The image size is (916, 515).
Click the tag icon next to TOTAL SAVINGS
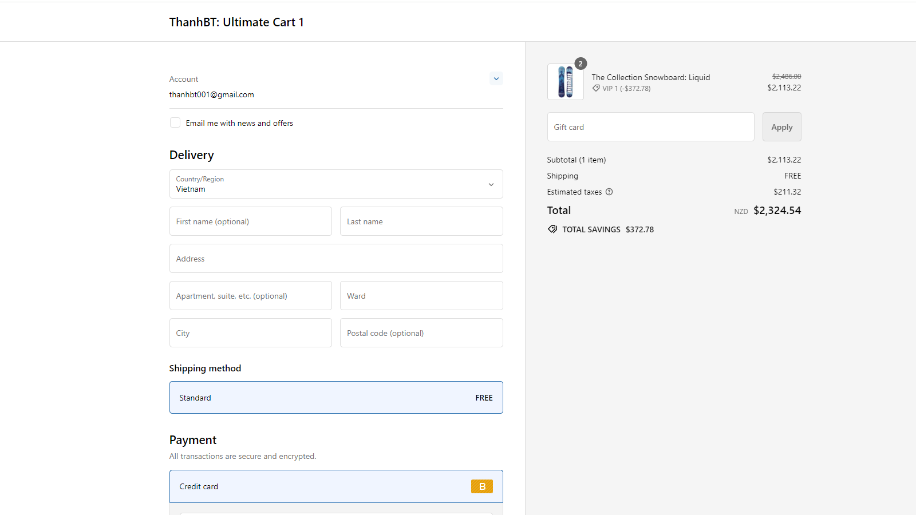(552, 229)
